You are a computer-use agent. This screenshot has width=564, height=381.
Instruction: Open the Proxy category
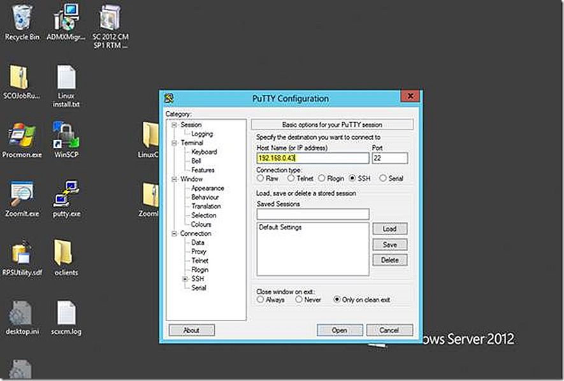[x=199, y=252]
